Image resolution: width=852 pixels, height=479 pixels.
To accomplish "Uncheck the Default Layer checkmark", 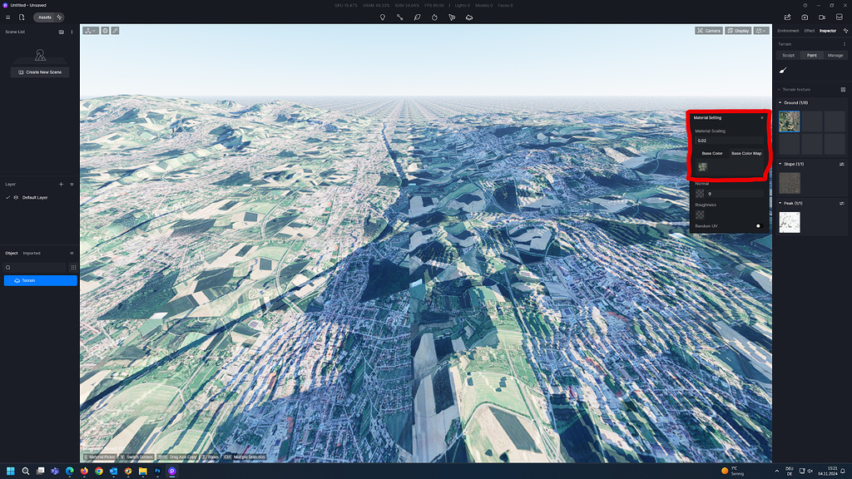I will coord(8,197).
